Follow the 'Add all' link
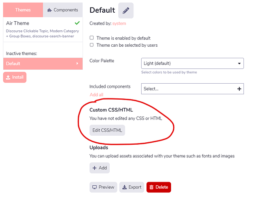 coord(96,95)
